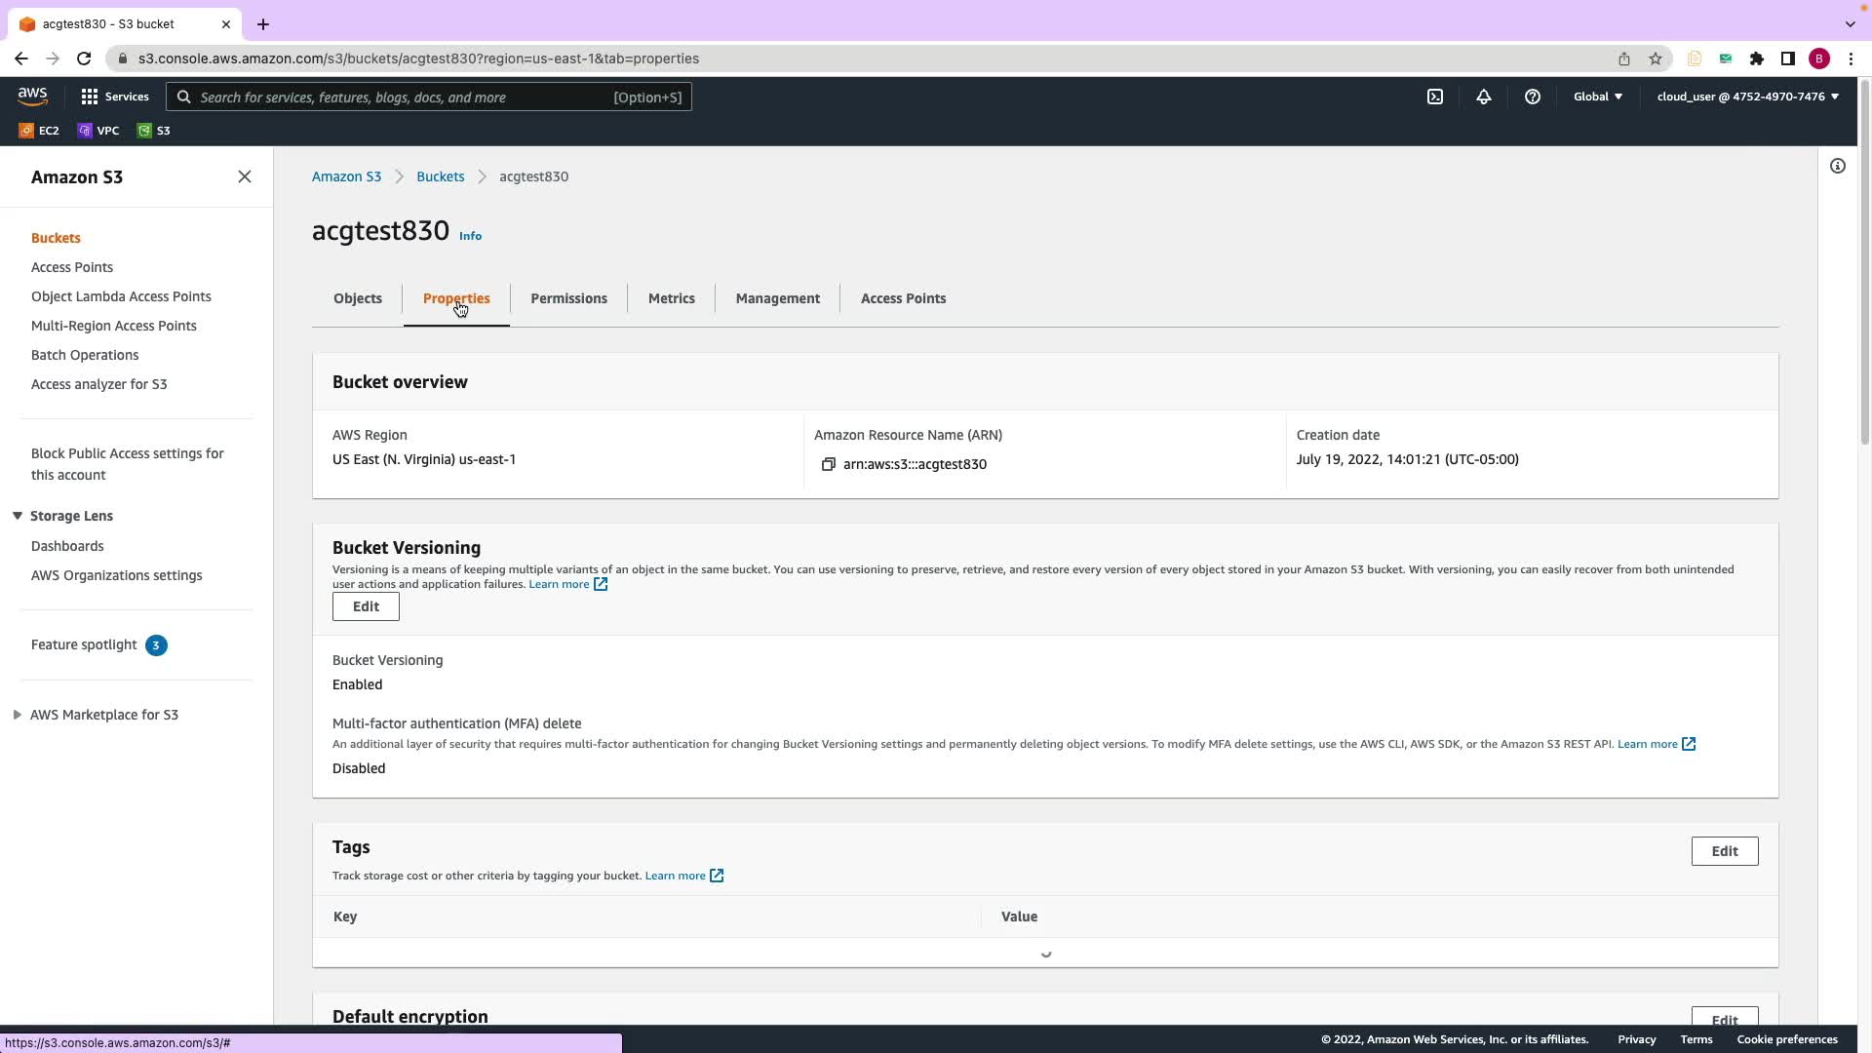Open the cloud_user account dropdown
This screenshot has height=1053, width=1872.
point(1747,97)
